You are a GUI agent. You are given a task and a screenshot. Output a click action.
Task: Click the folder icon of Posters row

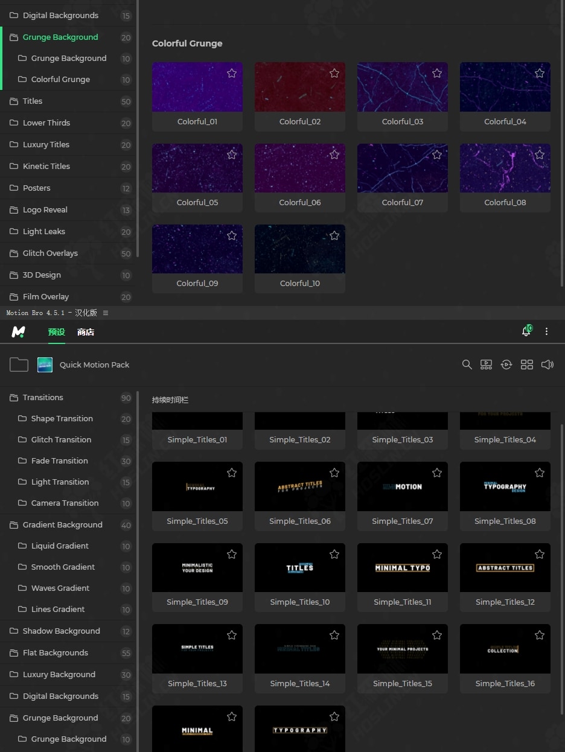14,188
